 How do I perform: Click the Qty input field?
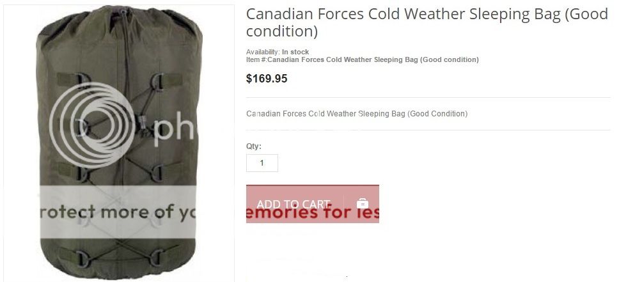click(262, 162)
